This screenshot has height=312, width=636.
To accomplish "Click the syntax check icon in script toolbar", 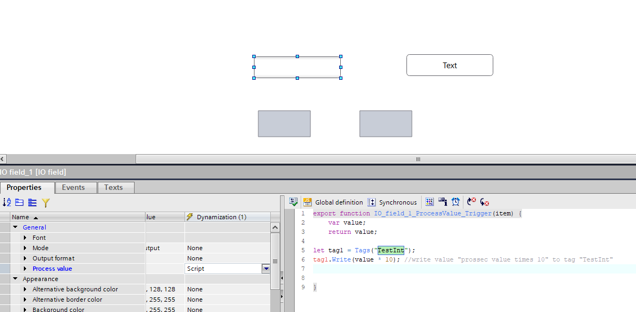I will point(294,202).
